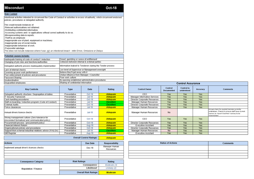Select the "Adequate" rating in the Gift Register row
Screen dimensions: 254x179
(111, 133)
